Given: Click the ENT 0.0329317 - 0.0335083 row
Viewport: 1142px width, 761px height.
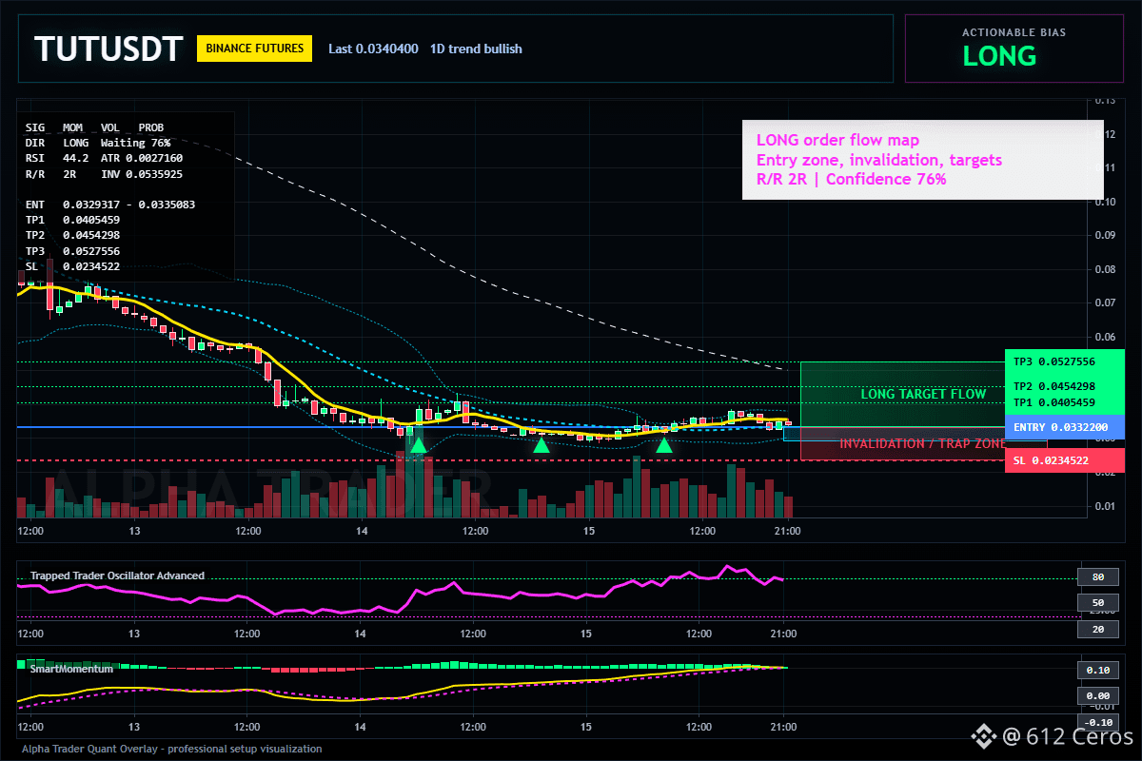Looking at the screenshot, I should (x=110, y=204).
